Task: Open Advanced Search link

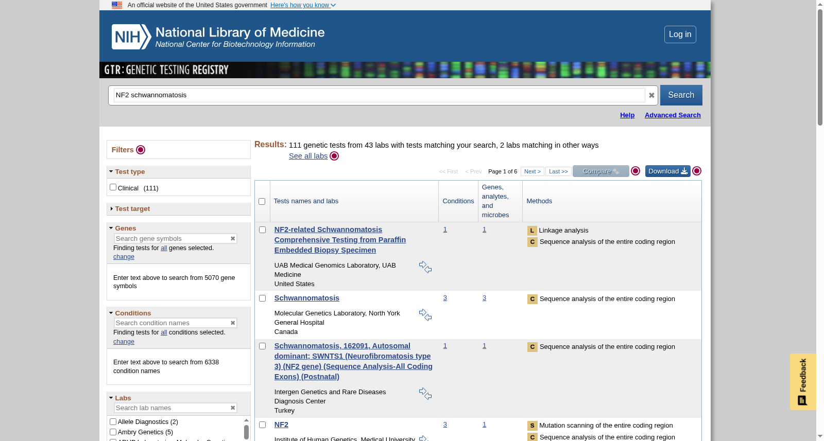Action: coord(673,115)
